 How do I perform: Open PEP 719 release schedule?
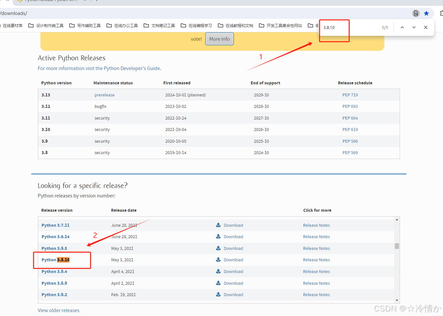pyautogui.click(x=350, y=95)
